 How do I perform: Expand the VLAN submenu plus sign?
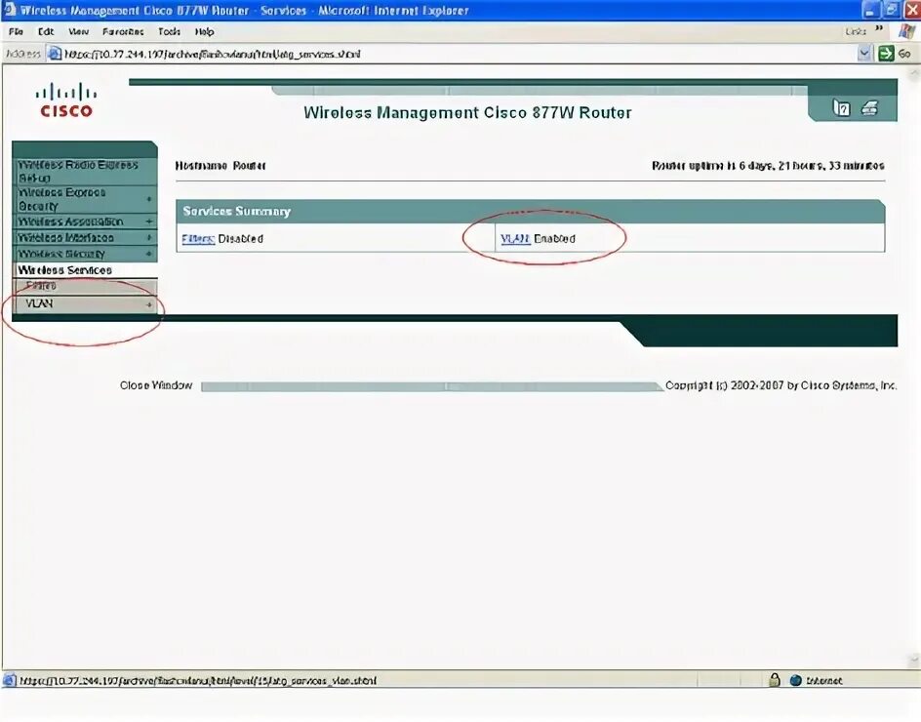pyautogui.click(x=149, y=304)
